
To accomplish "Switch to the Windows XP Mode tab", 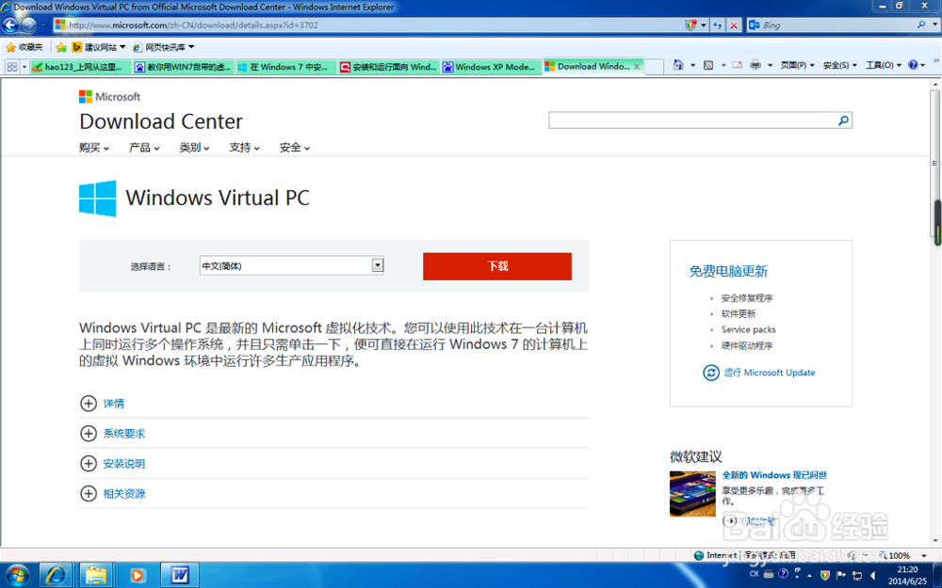I will tap(491, 67).
